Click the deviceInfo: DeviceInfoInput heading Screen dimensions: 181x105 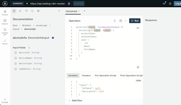pyautogui.click(x=31, y=38)
